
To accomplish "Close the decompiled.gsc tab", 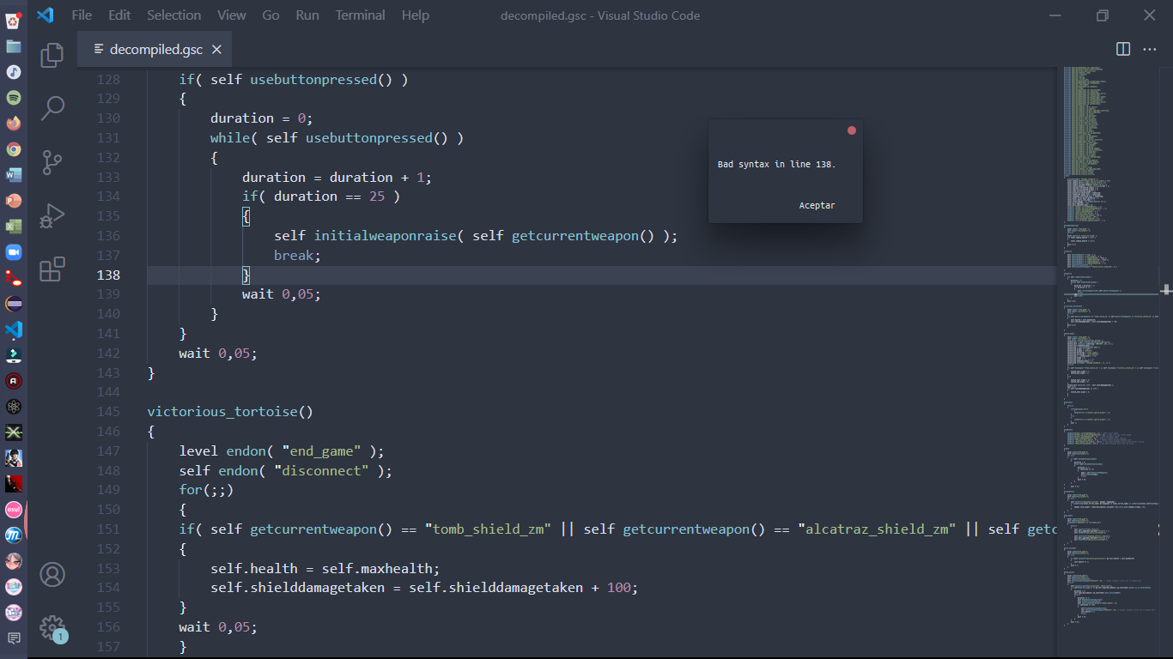I will click(x=216, y=50).
